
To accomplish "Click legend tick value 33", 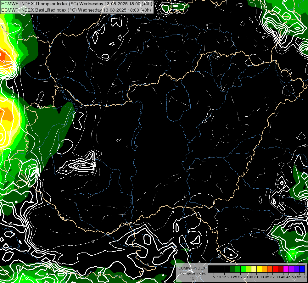I will click(x=262, y=277).
